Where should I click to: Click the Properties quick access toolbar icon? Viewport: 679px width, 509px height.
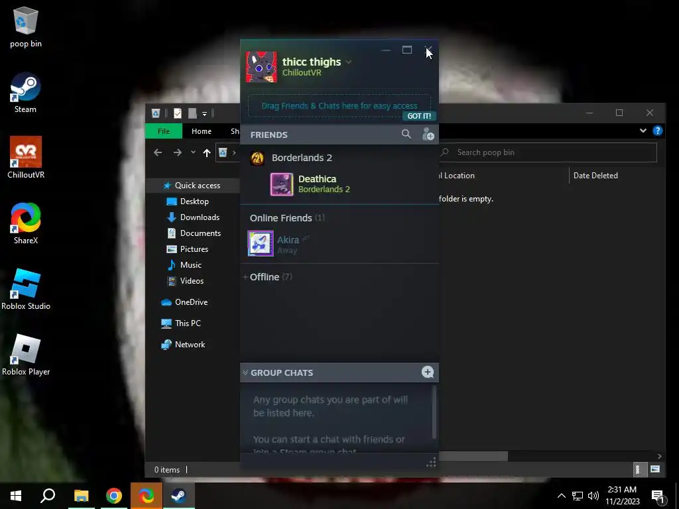click(x=178, y=113)
